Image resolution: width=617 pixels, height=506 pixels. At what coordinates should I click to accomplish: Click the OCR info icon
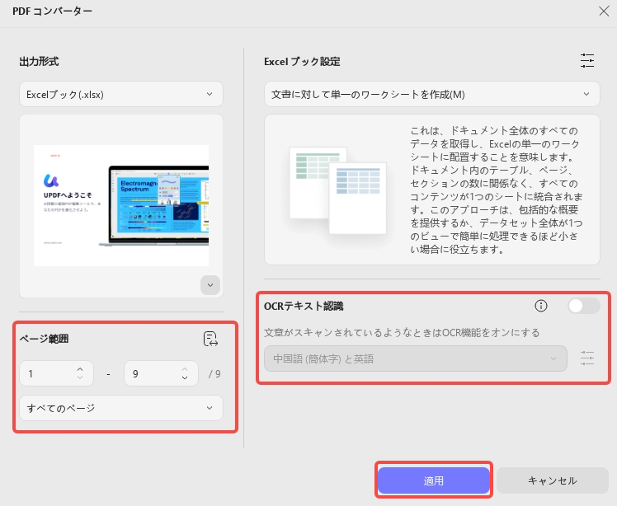tap(541, 306)
